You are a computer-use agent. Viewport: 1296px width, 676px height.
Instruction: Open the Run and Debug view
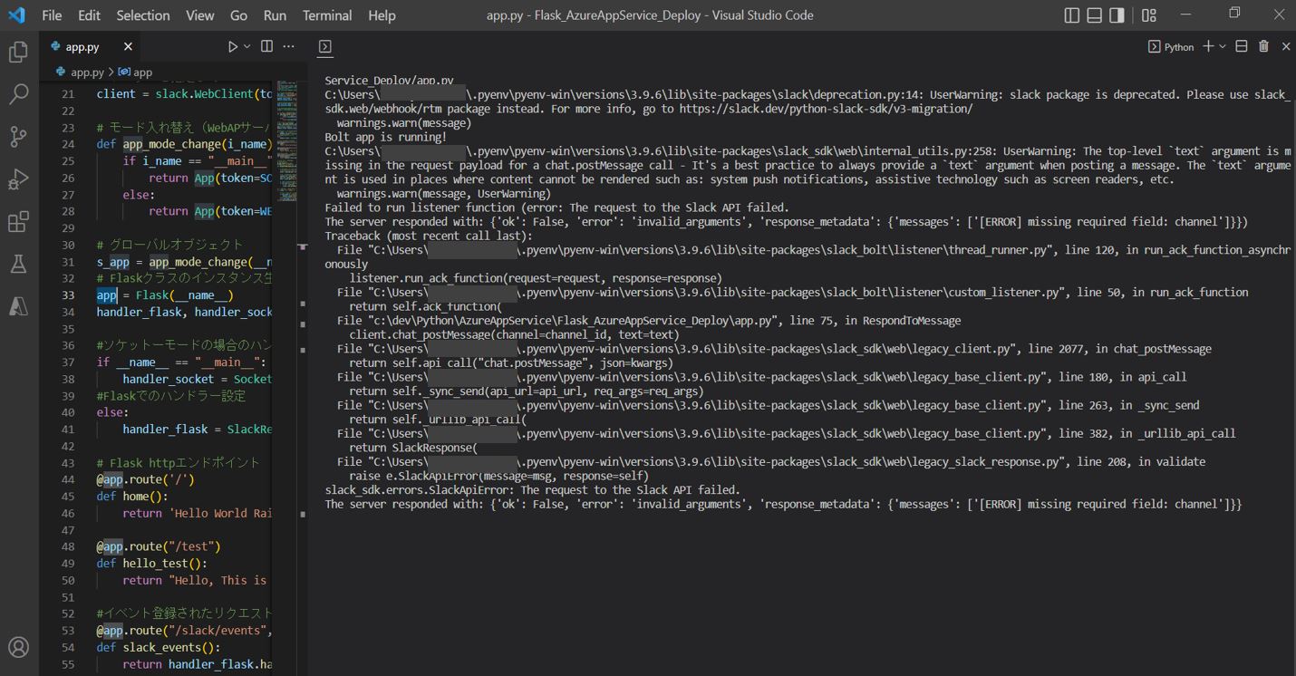[18, 179]
